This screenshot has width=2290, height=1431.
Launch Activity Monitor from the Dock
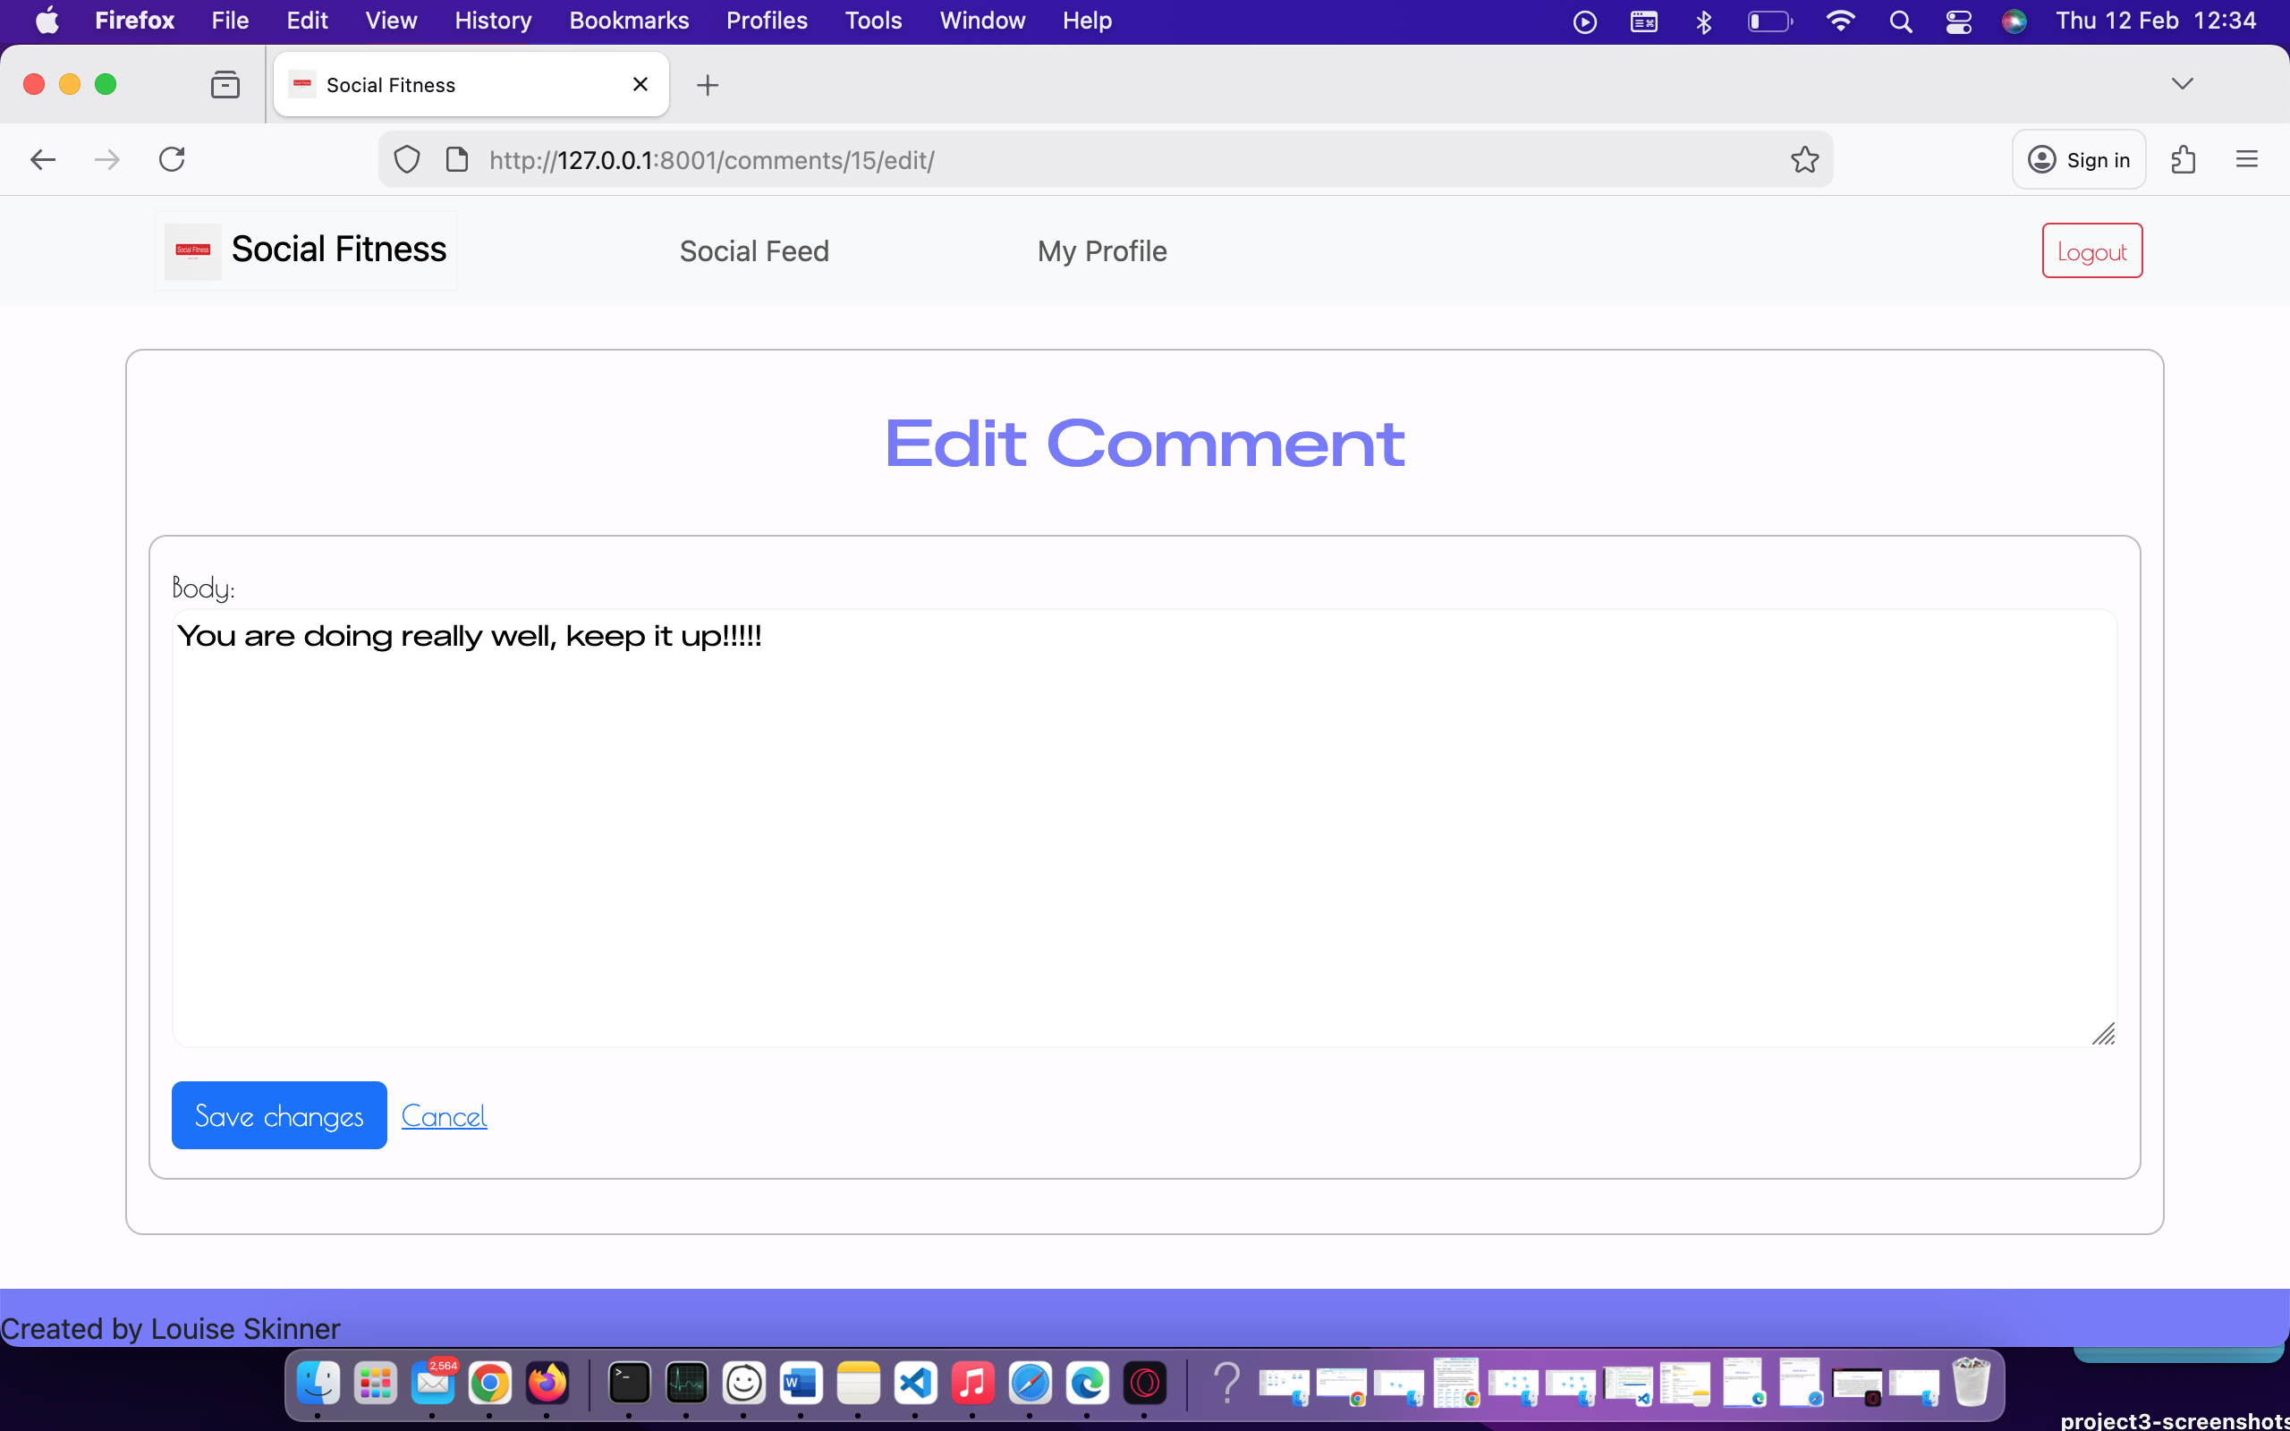686,1383
